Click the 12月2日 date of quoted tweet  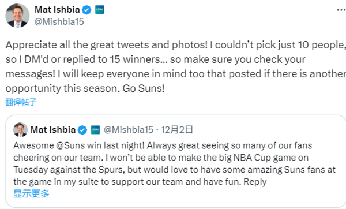coord(177,130)
